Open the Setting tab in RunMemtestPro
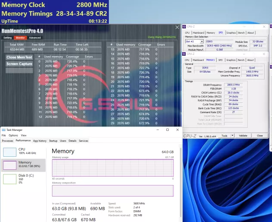The height and width of the screenshot is (222, 272). [7, 38]
